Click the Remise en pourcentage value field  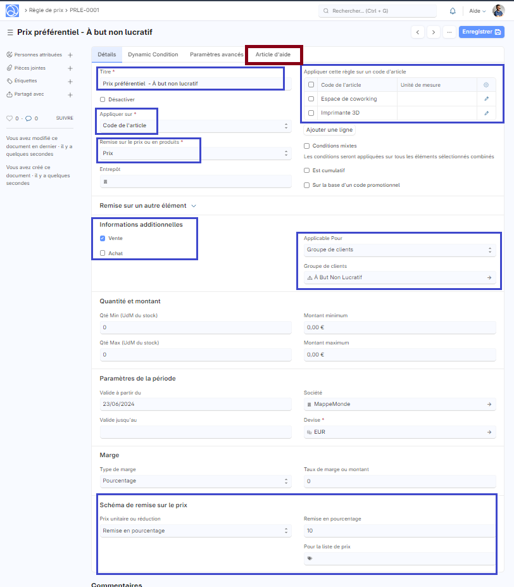[399, 531]
